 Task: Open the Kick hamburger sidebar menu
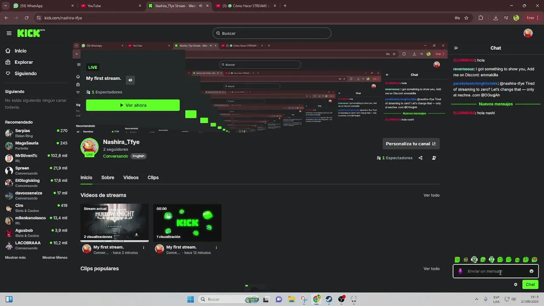9,33
